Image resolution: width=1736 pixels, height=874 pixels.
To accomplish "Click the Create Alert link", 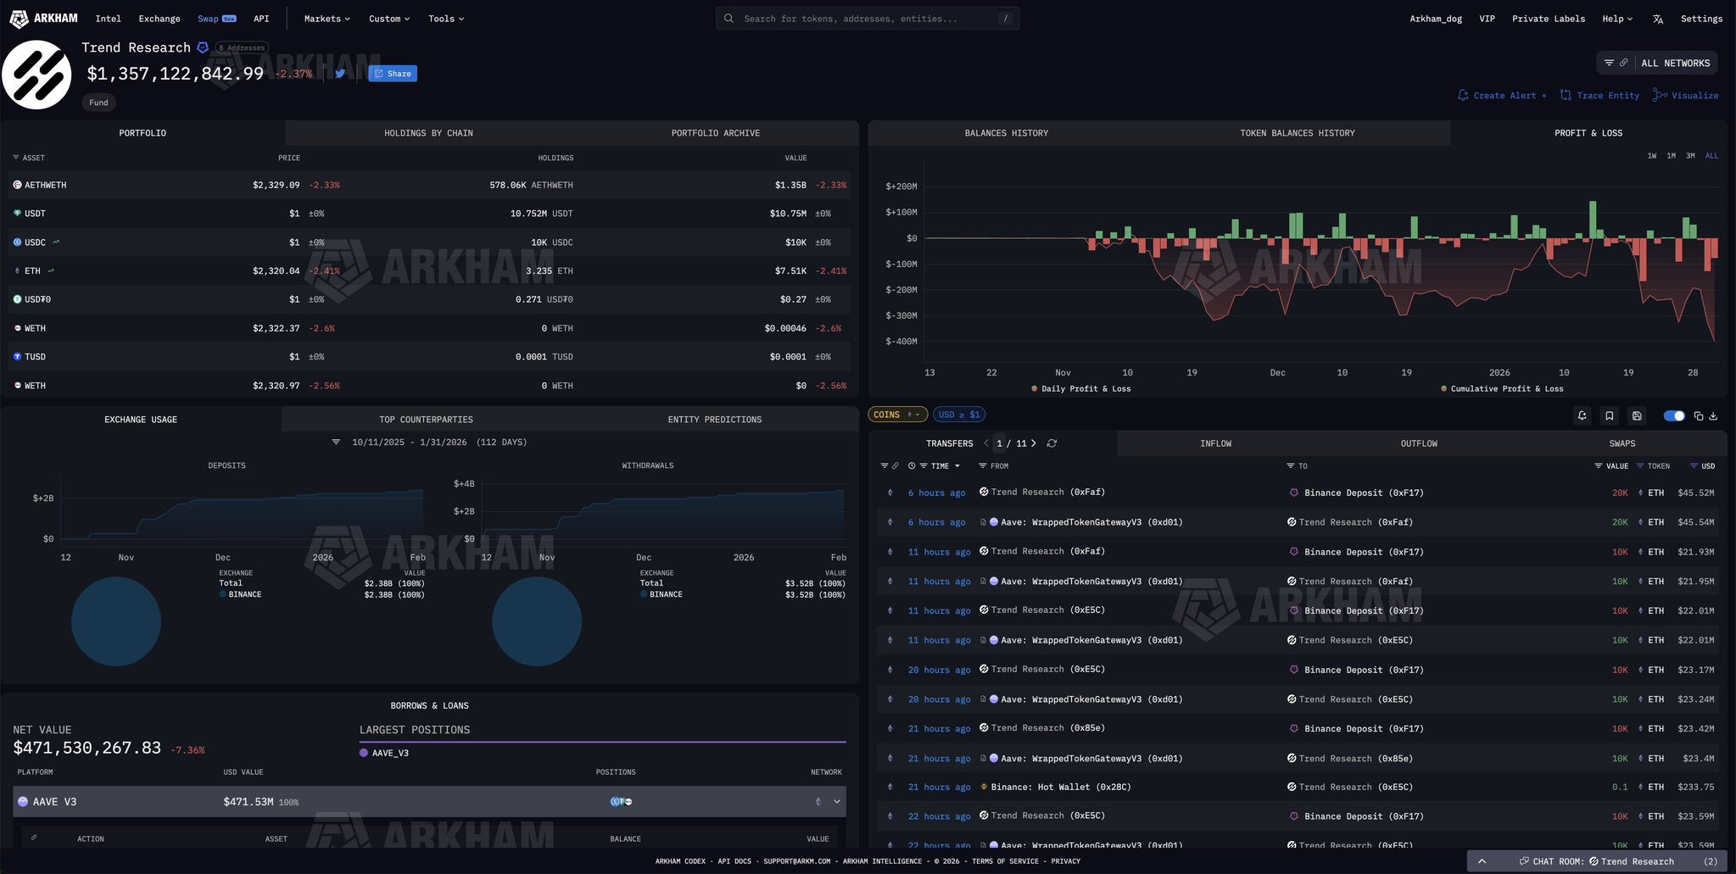I will 1502,96.
